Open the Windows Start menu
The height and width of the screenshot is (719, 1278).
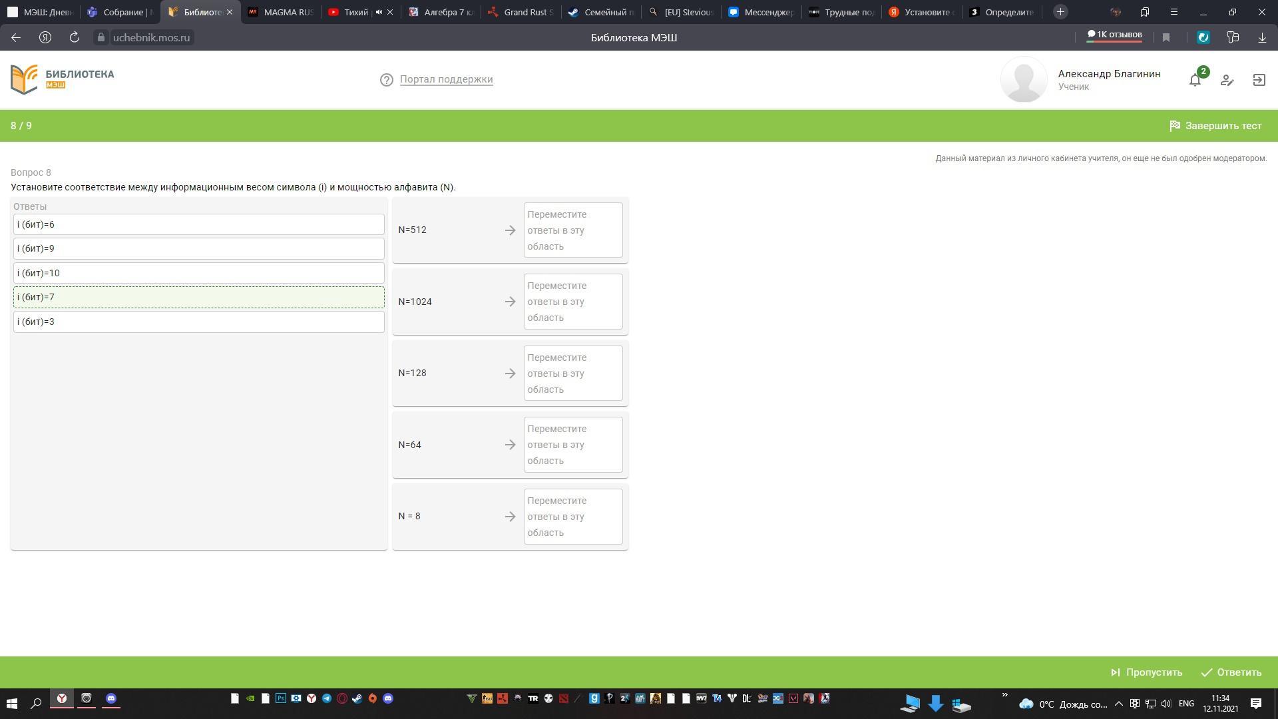pyautogui.click(x=11, y=703)
